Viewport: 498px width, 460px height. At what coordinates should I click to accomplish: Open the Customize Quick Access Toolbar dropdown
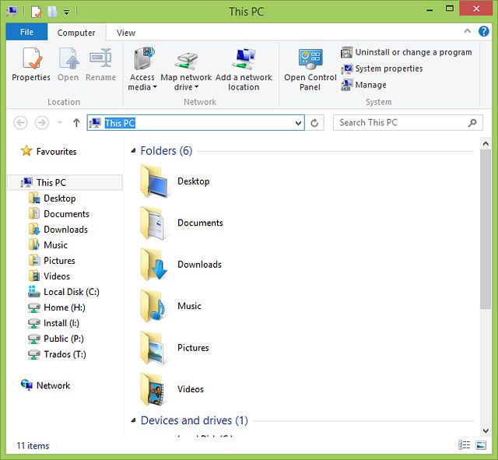point(66,12)
